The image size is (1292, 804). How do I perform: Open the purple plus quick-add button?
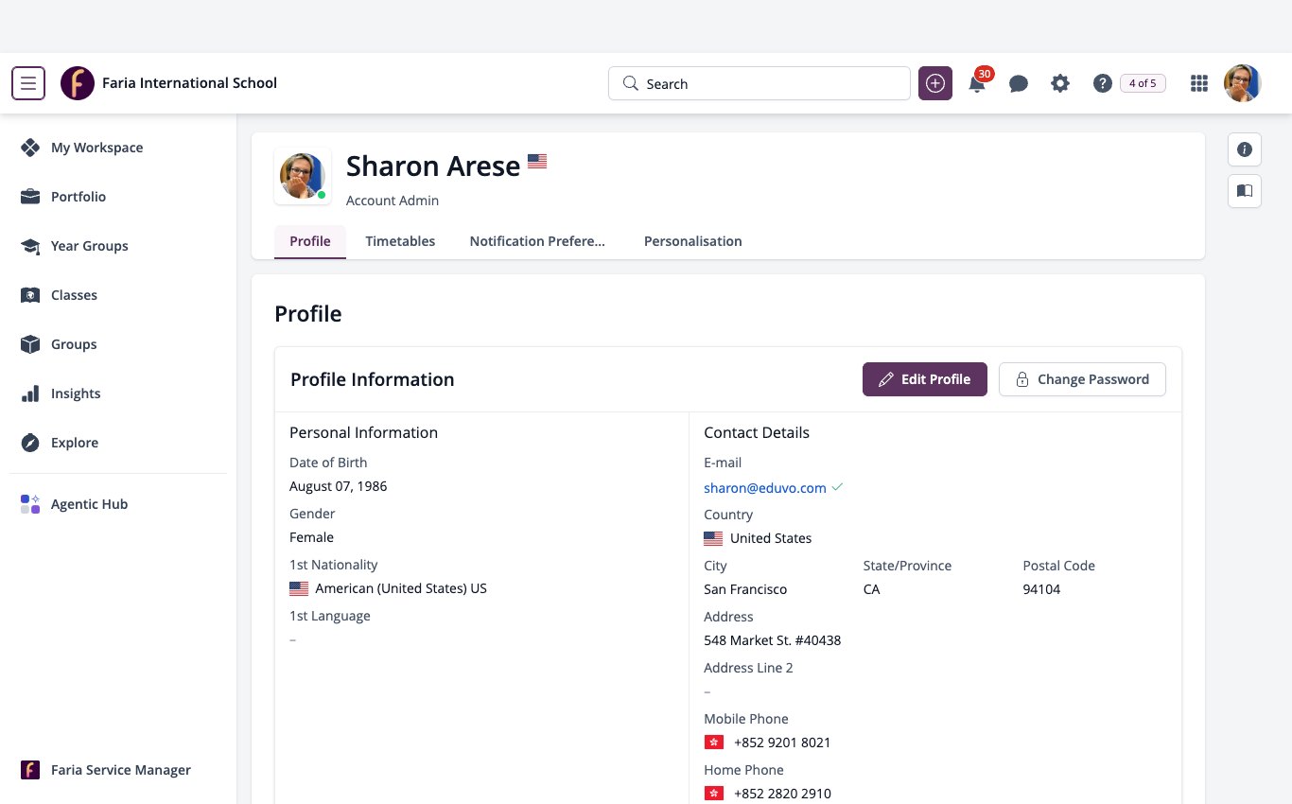coord(935,83)
